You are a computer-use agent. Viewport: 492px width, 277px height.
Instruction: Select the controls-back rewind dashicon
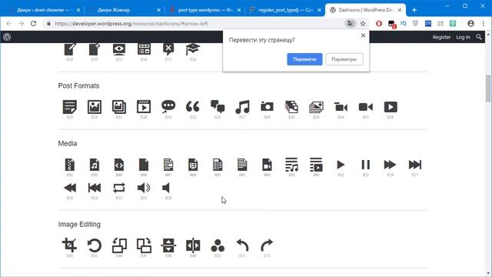coord(70,188)
